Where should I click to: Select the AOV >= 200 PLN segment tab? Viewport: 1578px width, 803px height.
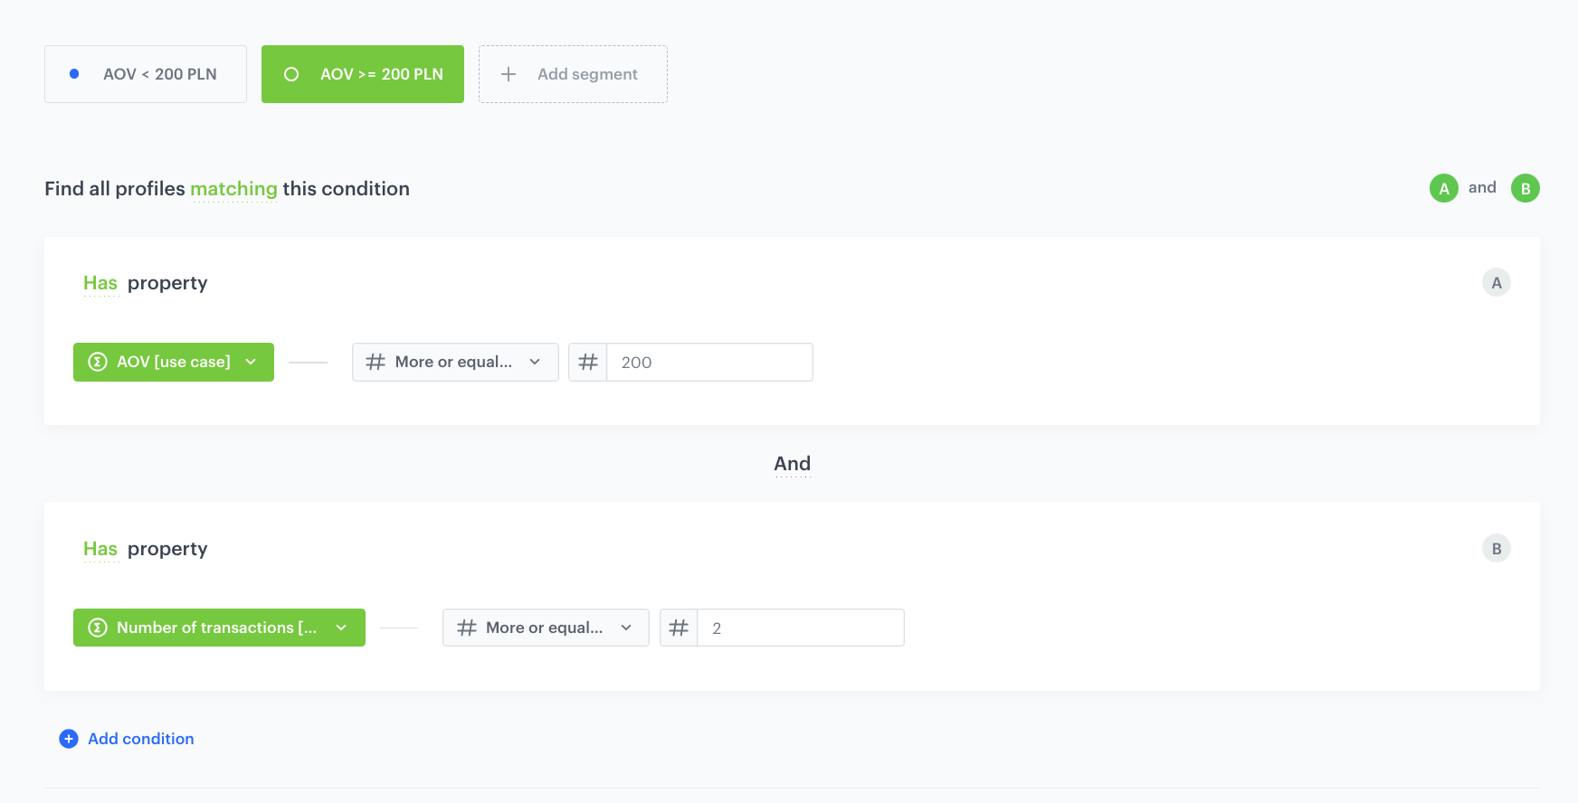[363, 74]
